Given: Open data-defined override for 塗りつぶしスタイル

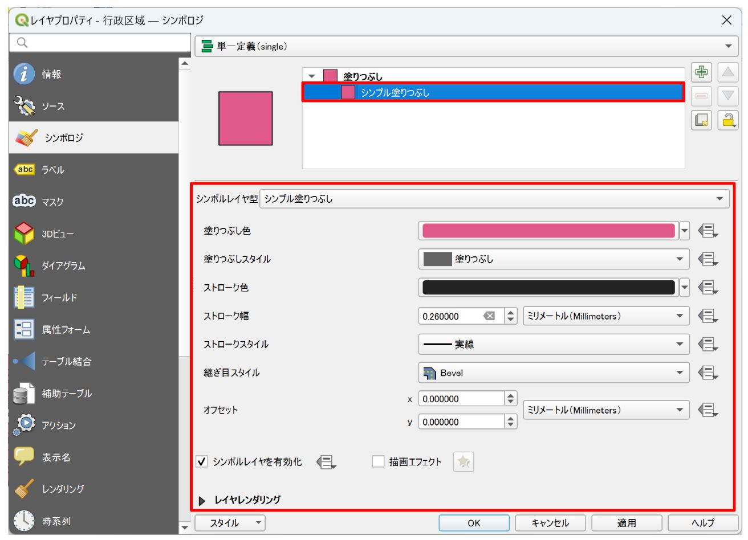Looking at the screenshot, I should coord(708,259).
